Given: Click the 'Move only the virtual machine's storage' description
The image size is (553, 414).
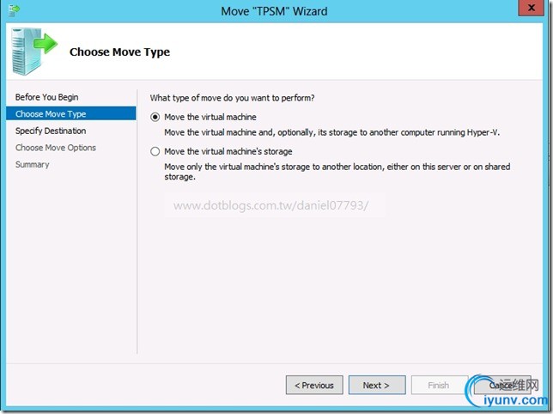Looking at the screenshot, I should click(x=337, y=172).
